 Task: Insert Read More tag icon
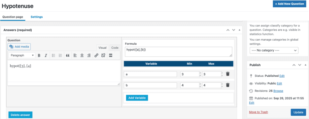click(x=111, y=56)
